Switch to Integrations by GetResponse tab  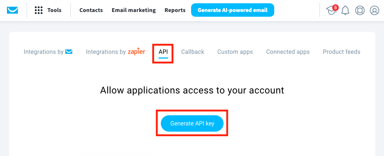[48, 52]
